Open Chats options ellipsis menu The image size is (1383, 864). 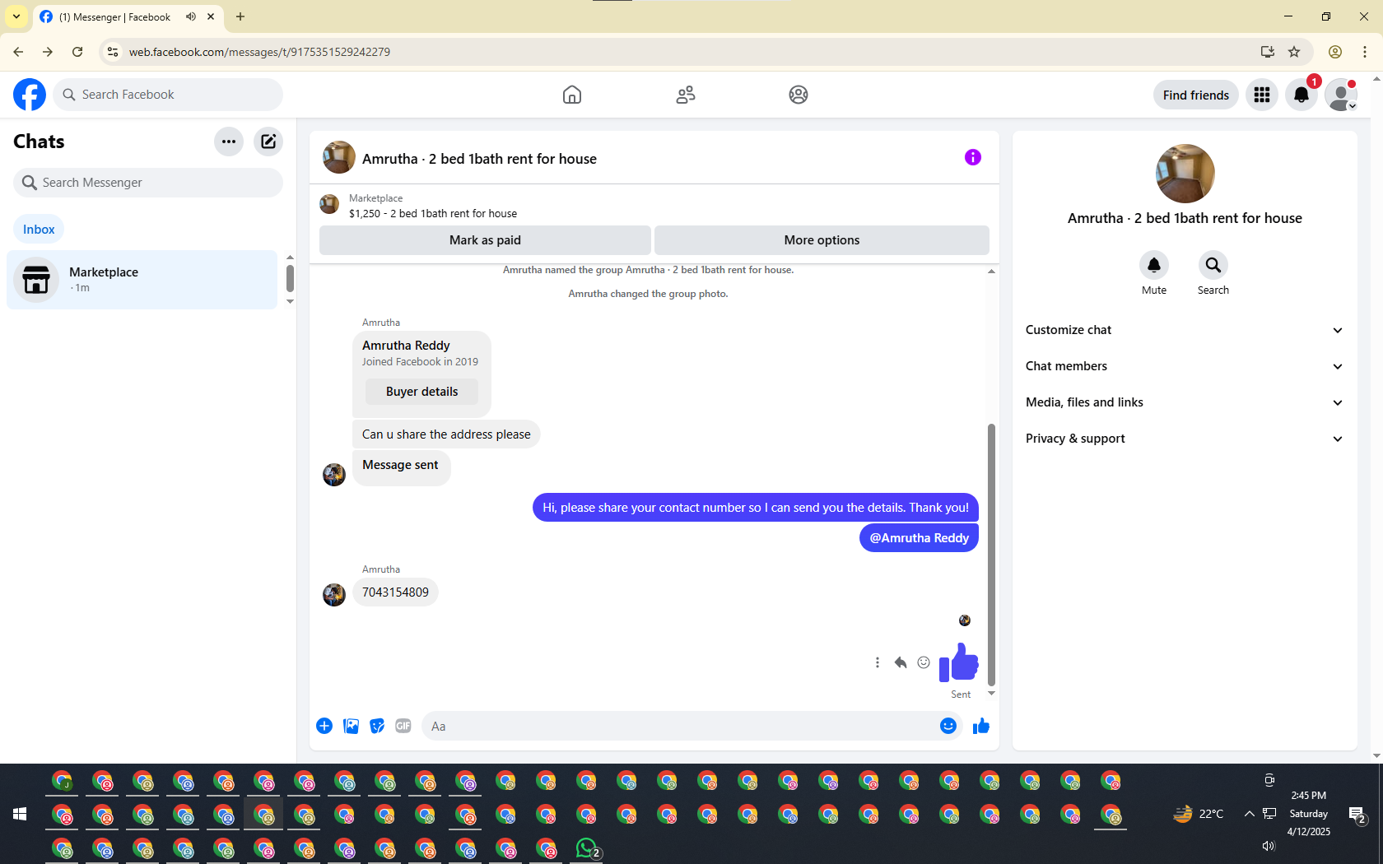coord(229,142)
